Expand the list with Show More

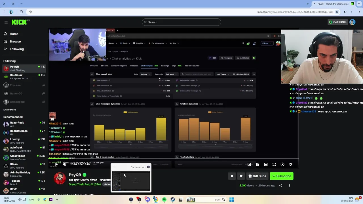click(10, 110)
